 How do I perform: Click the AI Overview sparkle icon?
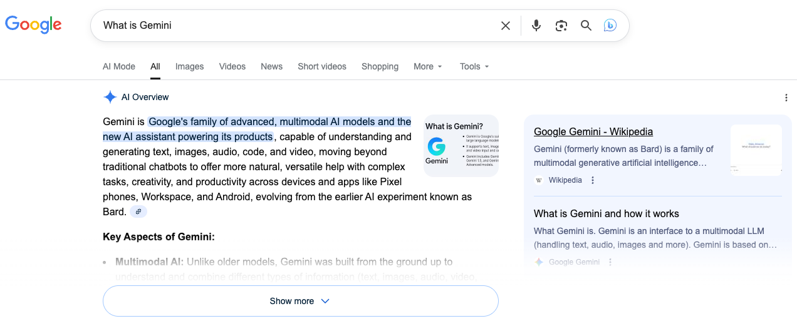pos(110,97)
